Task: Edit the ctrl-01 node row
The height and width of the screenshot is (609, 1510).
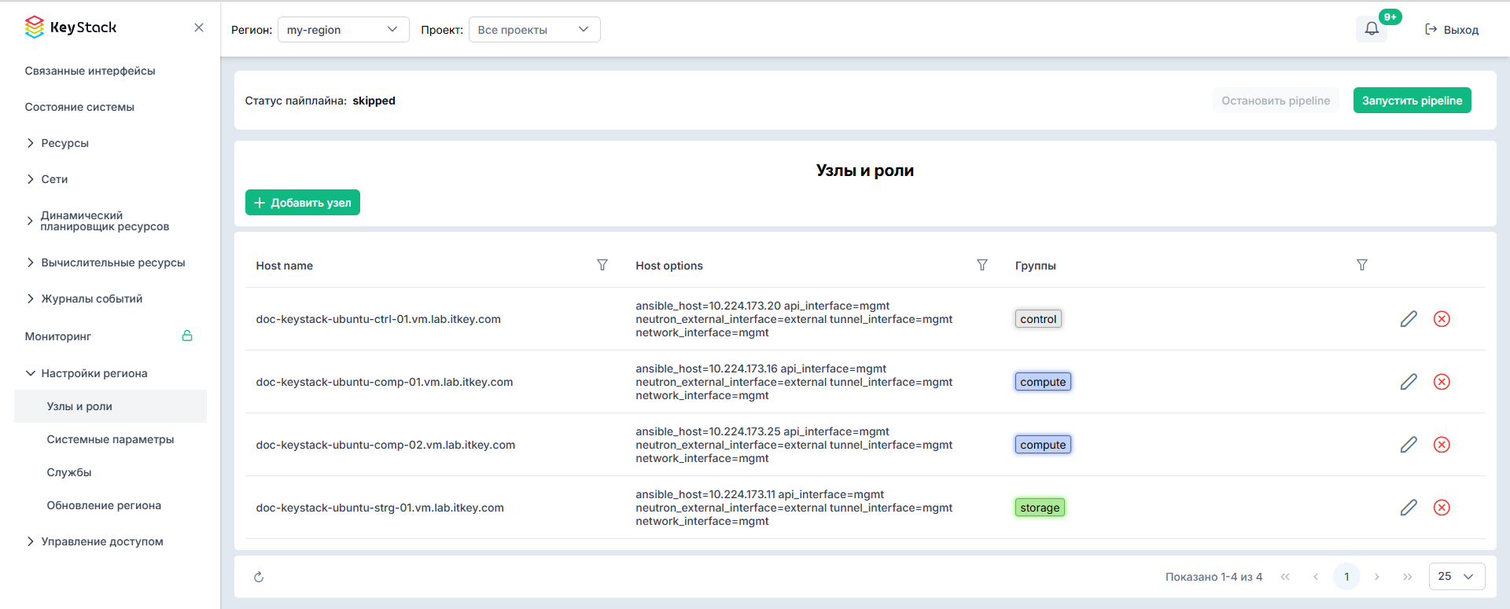Action: point(1409,319)
